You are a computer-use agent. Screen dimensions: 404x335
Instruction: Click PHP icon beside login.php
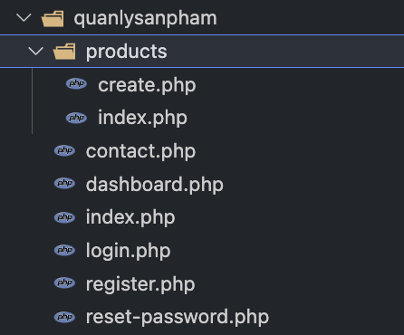pyautogui.click(x=64, y=250)
